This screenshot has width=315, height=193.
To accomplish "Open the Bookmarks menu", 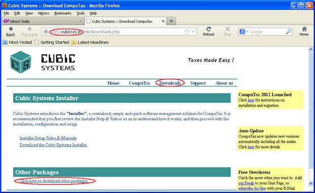I will (x=63, y=13).
